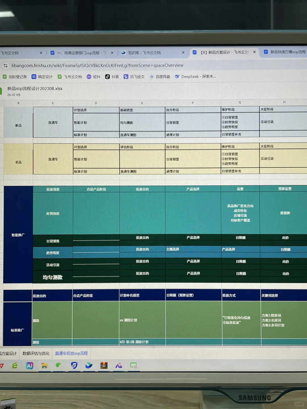Open WeChat from the taskbar
Image resolution: width=307 pixels, height=409 pixels.
59,365
